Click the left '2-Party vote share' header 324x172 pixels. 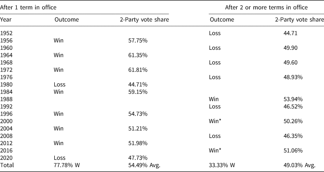pos(144,19)
